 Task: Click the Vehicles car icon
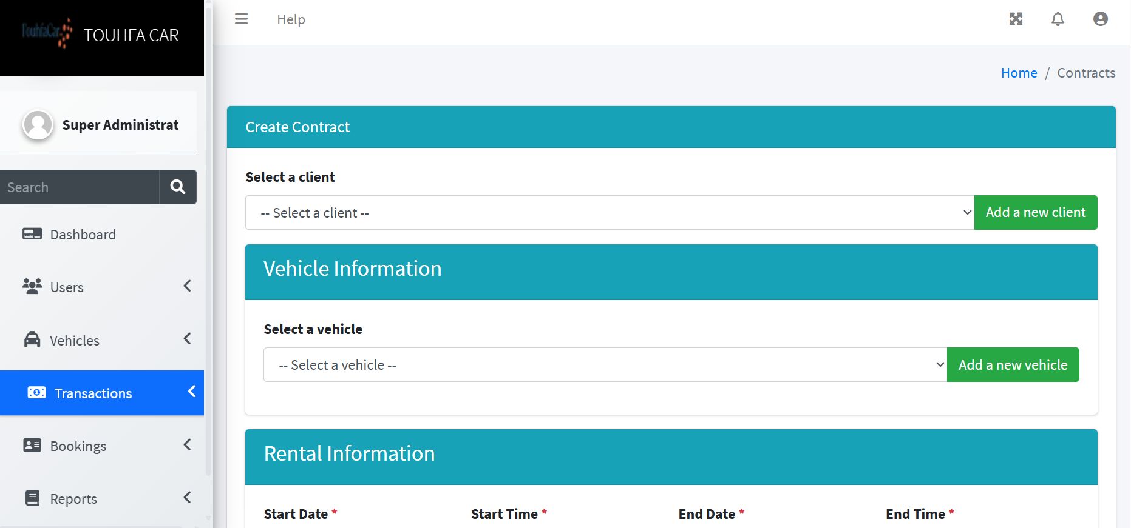point(32,339)
